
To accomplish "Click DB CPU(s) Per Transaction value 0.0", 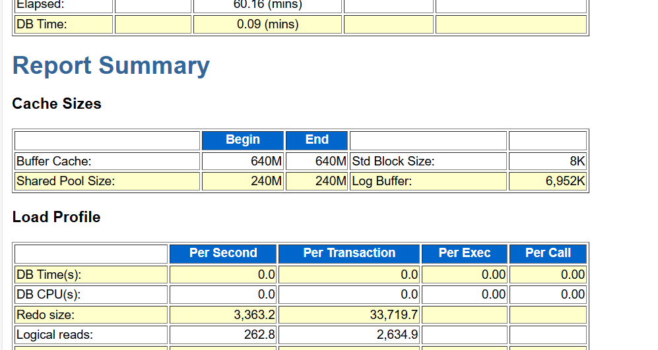I will click(409, 294).
